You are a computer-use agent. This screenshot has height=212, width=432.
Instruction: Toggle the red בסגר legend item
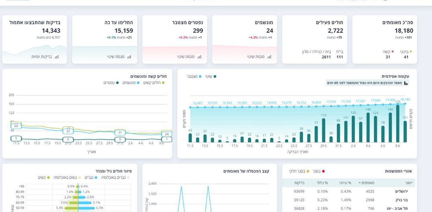319,171
